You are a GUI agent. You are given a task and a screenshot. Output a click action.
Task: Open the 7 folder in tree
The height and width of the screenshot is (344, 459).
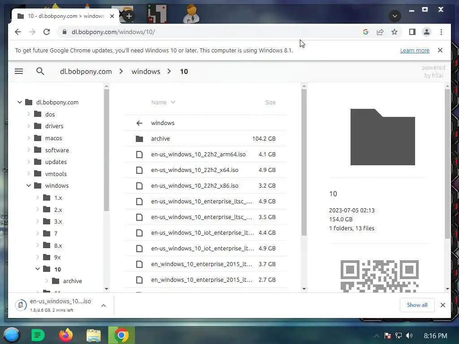tap(50, 233)
